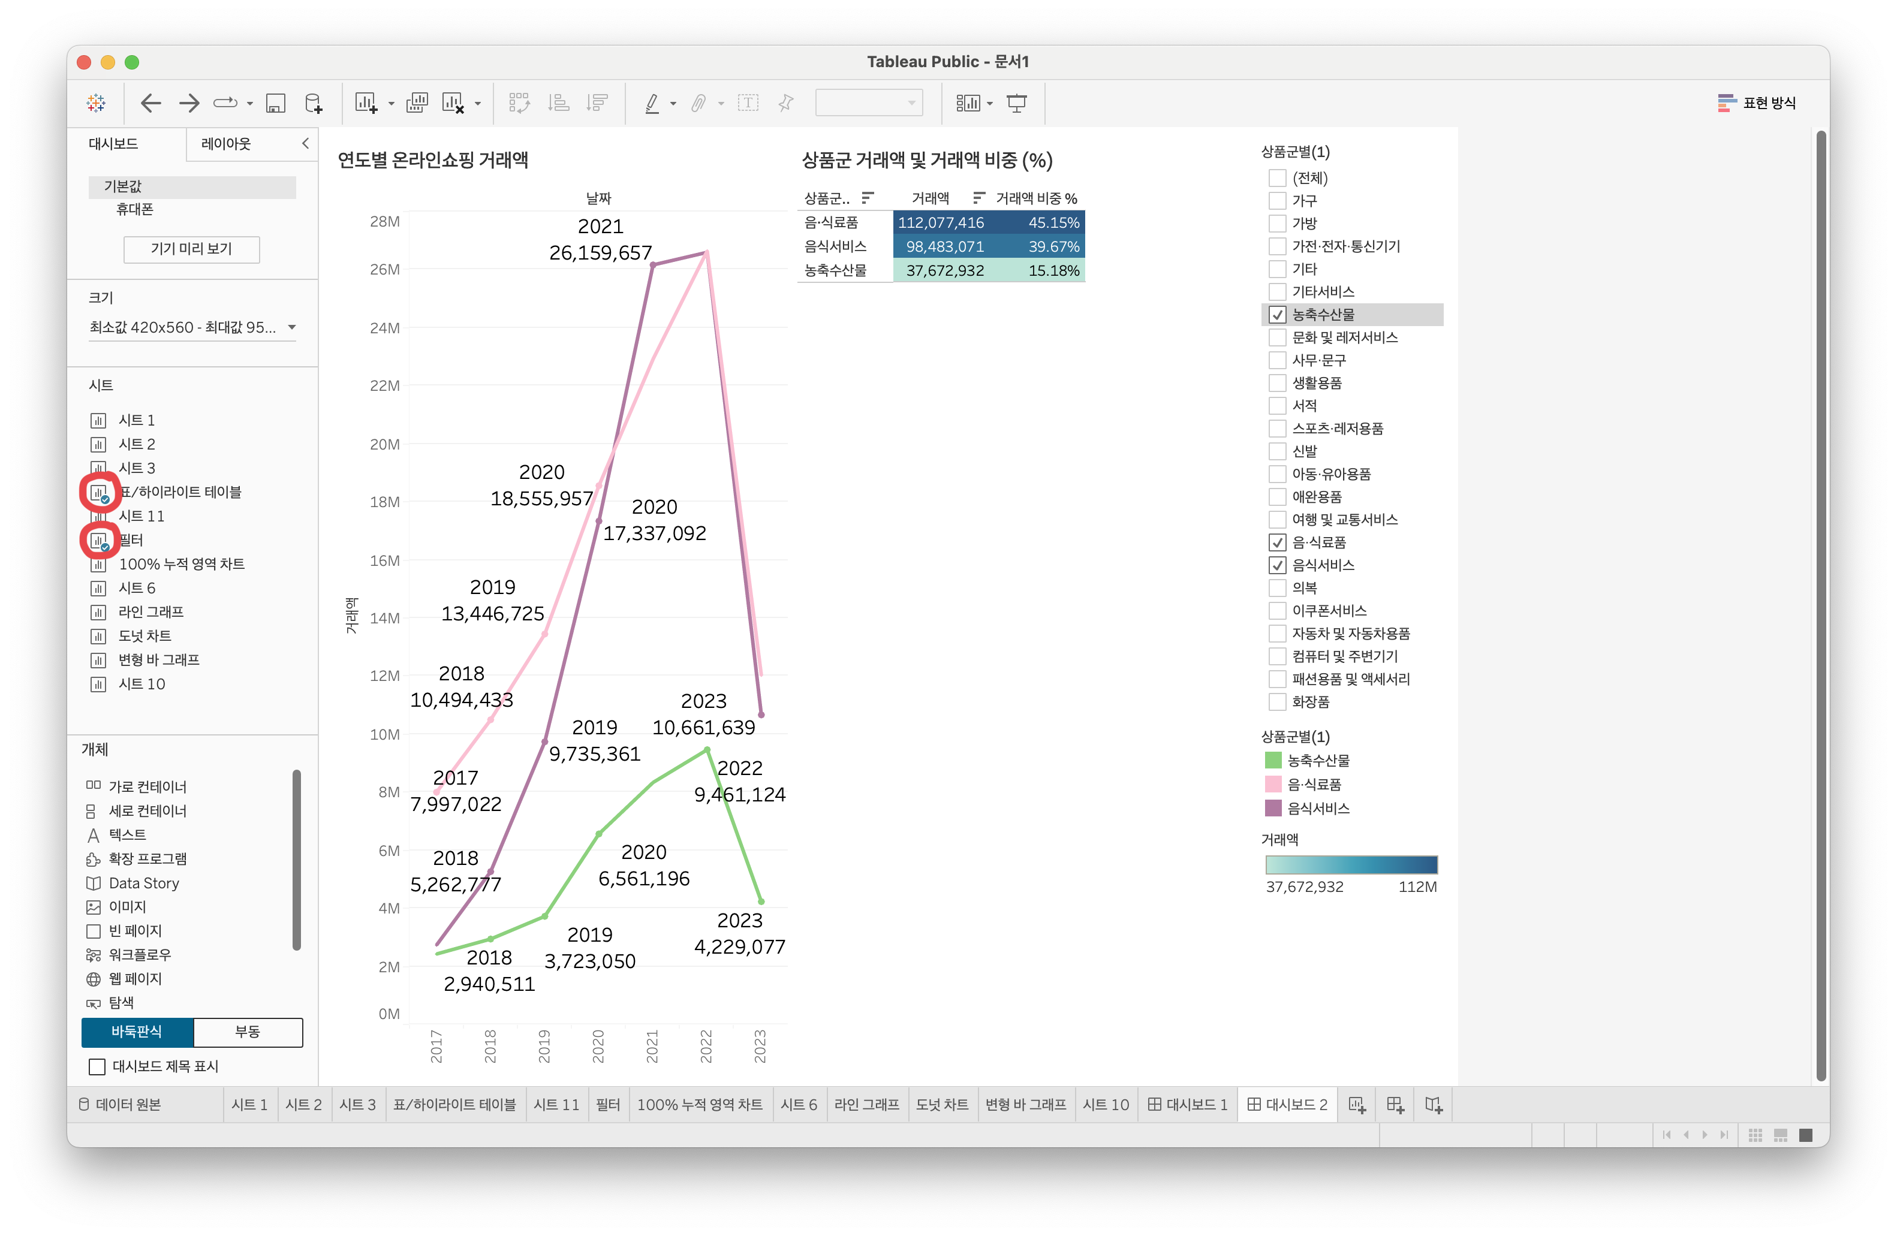
Task: Click the highlight pen icon
Action: (652, 103)
